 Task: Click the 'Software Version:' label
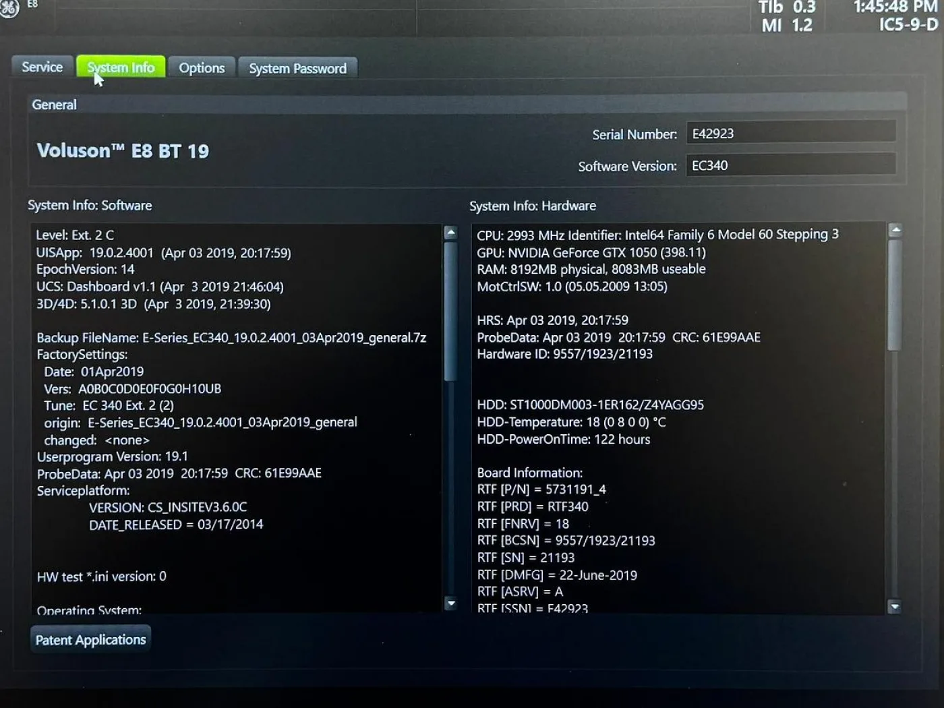click(627, 166)
